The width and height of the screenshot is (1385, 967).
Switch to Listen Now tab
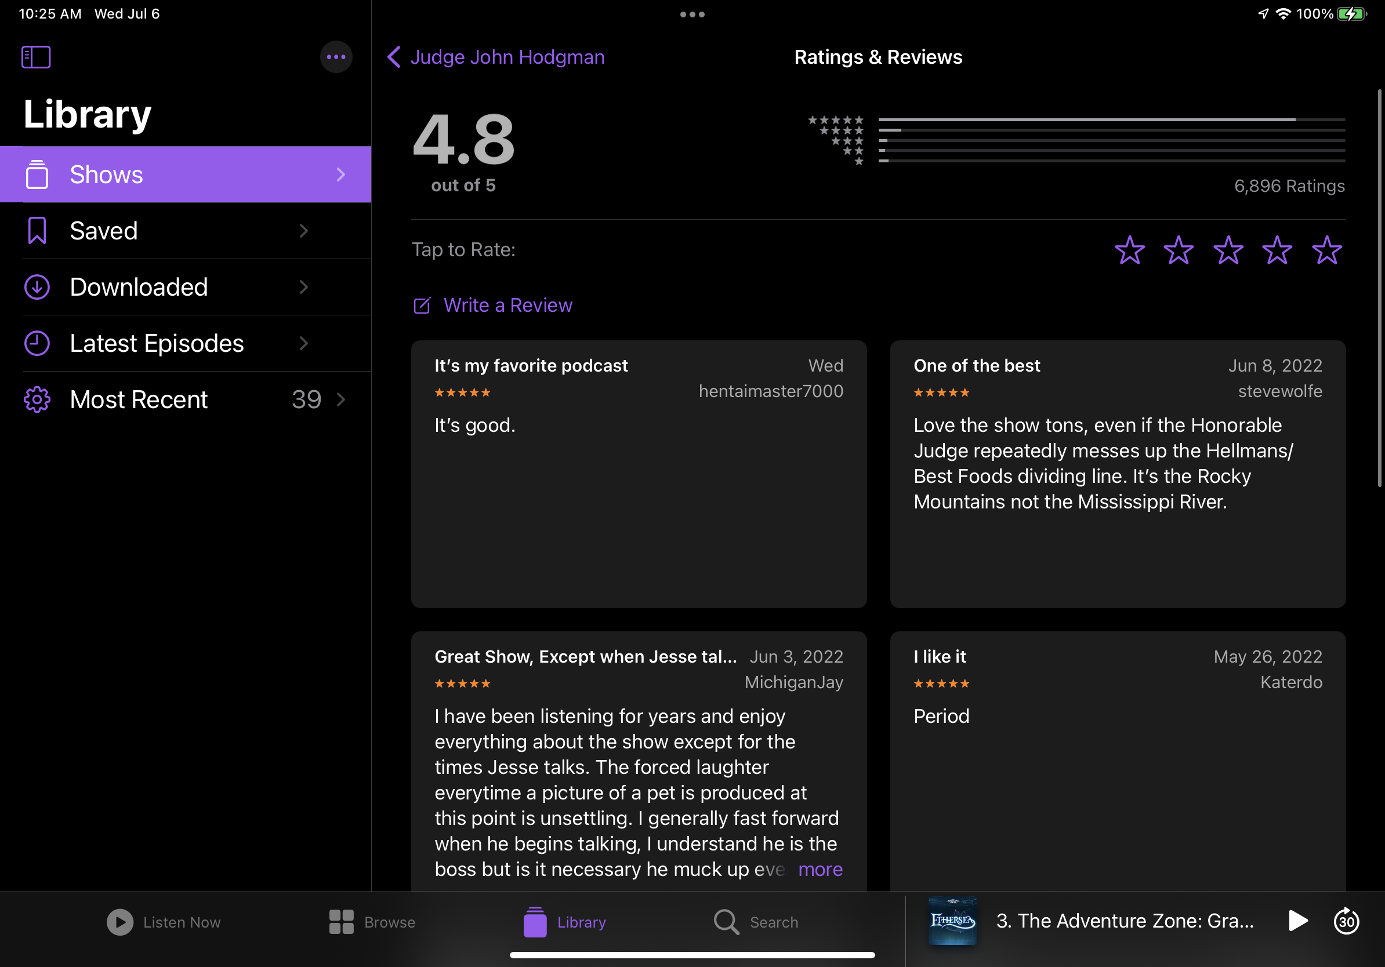(x=164, y=922)
